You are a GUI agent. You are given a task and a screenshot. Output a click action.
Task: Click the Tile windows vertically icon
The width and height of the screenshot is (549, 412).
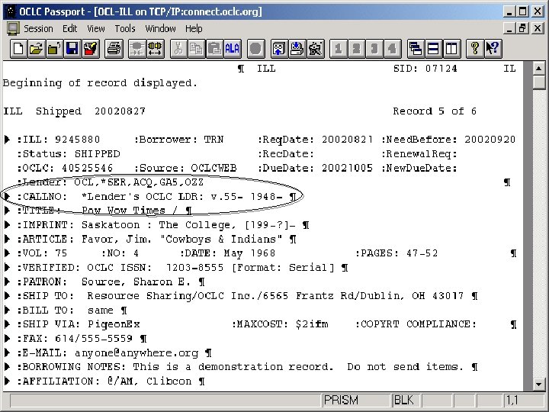(451, 49)
